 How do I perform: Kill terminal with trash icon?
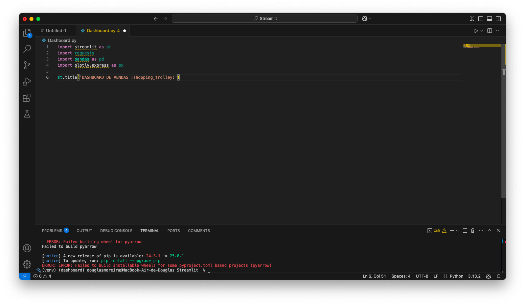tap(473, 231)
